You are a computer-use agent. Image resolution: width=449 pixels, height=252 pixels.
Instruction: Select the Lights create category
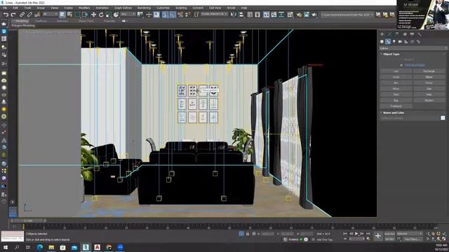coord(394,42)
